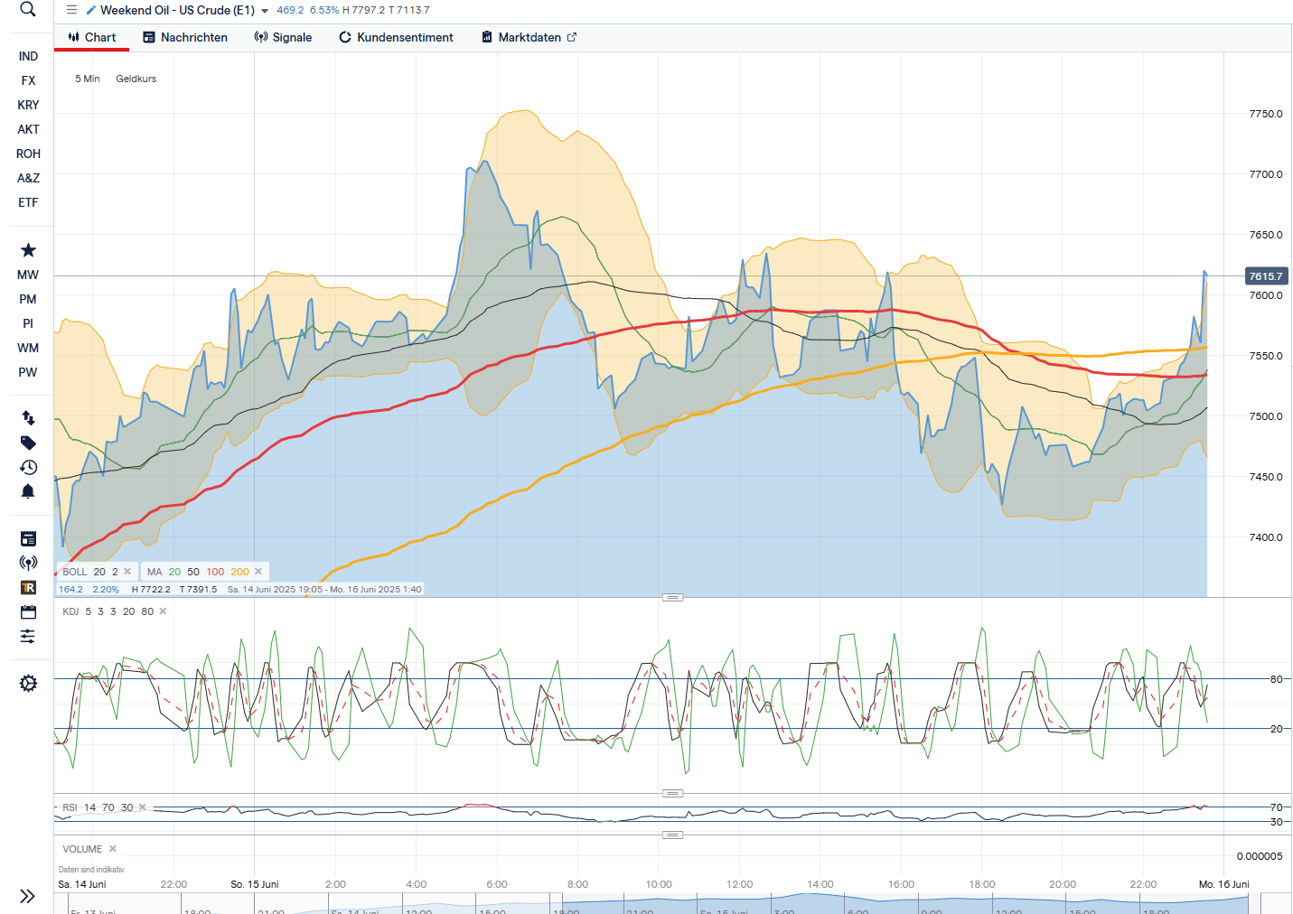Open PI watchlist in sidebar
This screenshot has height=914, width=1293.
click(28, 323)
